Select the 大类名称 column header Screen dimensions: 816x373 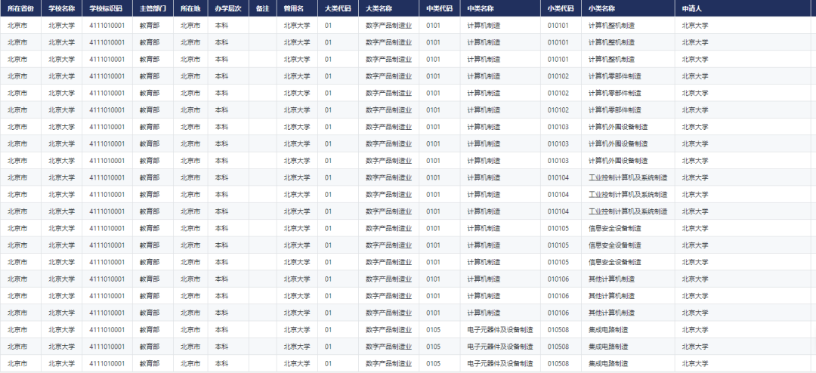388,9
